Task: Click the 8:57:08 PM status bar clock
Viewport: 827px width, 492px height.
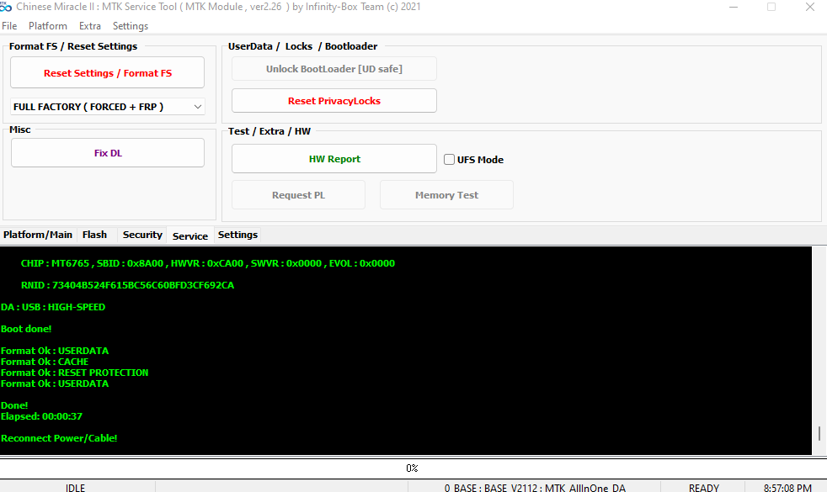Action: tap(787, 487)
